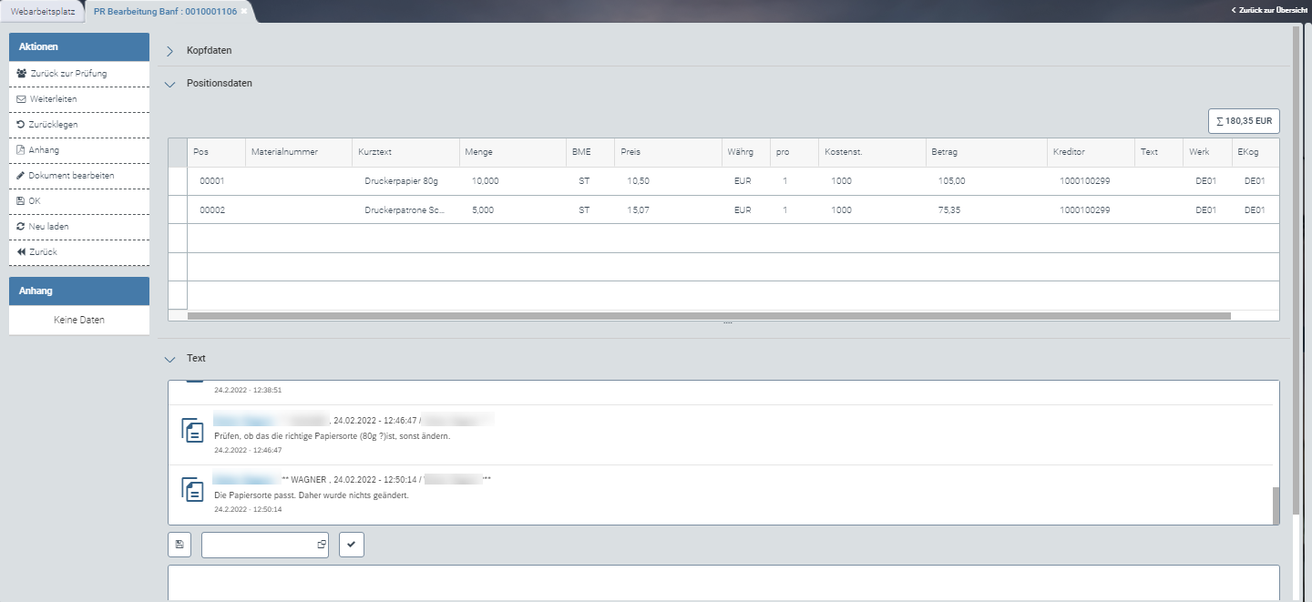Image resolution: width=1312 pixels, height=602 pixels.
Task: Click the Zurück zur Übersicht link
Action: [1267, 10]
